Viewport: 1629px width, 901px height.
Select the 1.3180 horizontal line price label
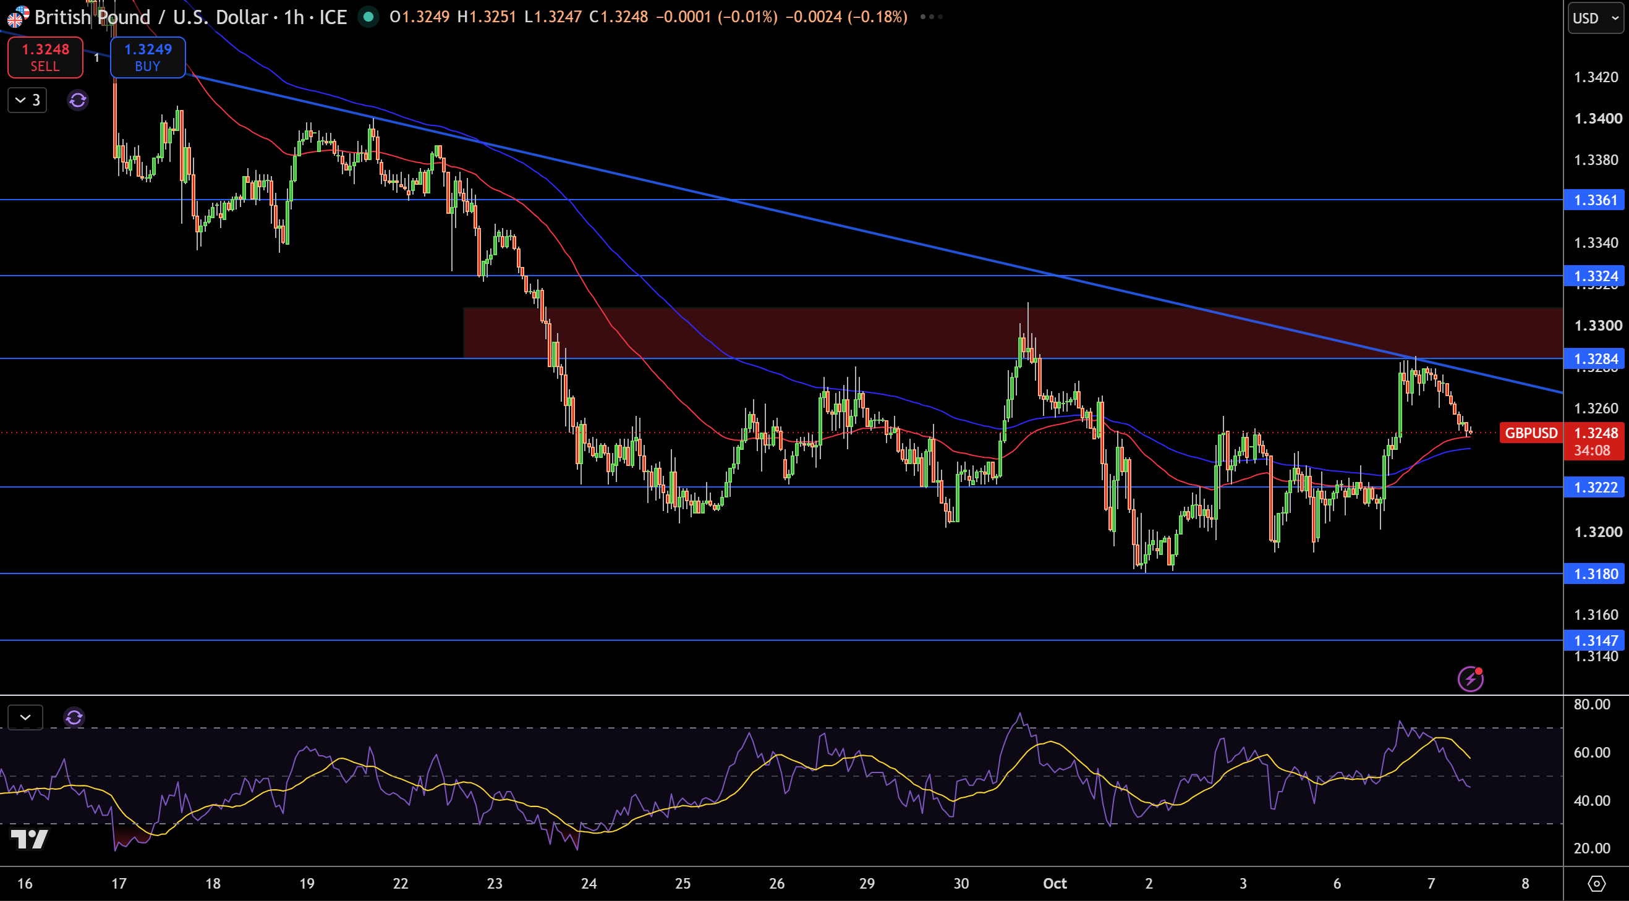click(x=1594, y=573)
